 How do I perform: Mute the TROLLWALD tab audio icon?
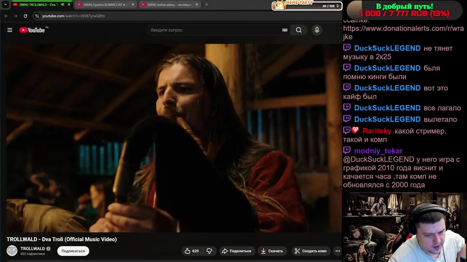(x=62, y=5)
